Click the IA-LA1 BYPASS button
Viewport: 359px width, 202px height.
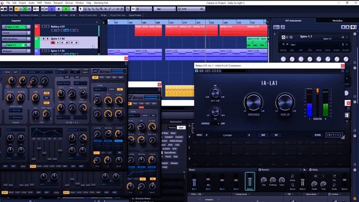318,135
